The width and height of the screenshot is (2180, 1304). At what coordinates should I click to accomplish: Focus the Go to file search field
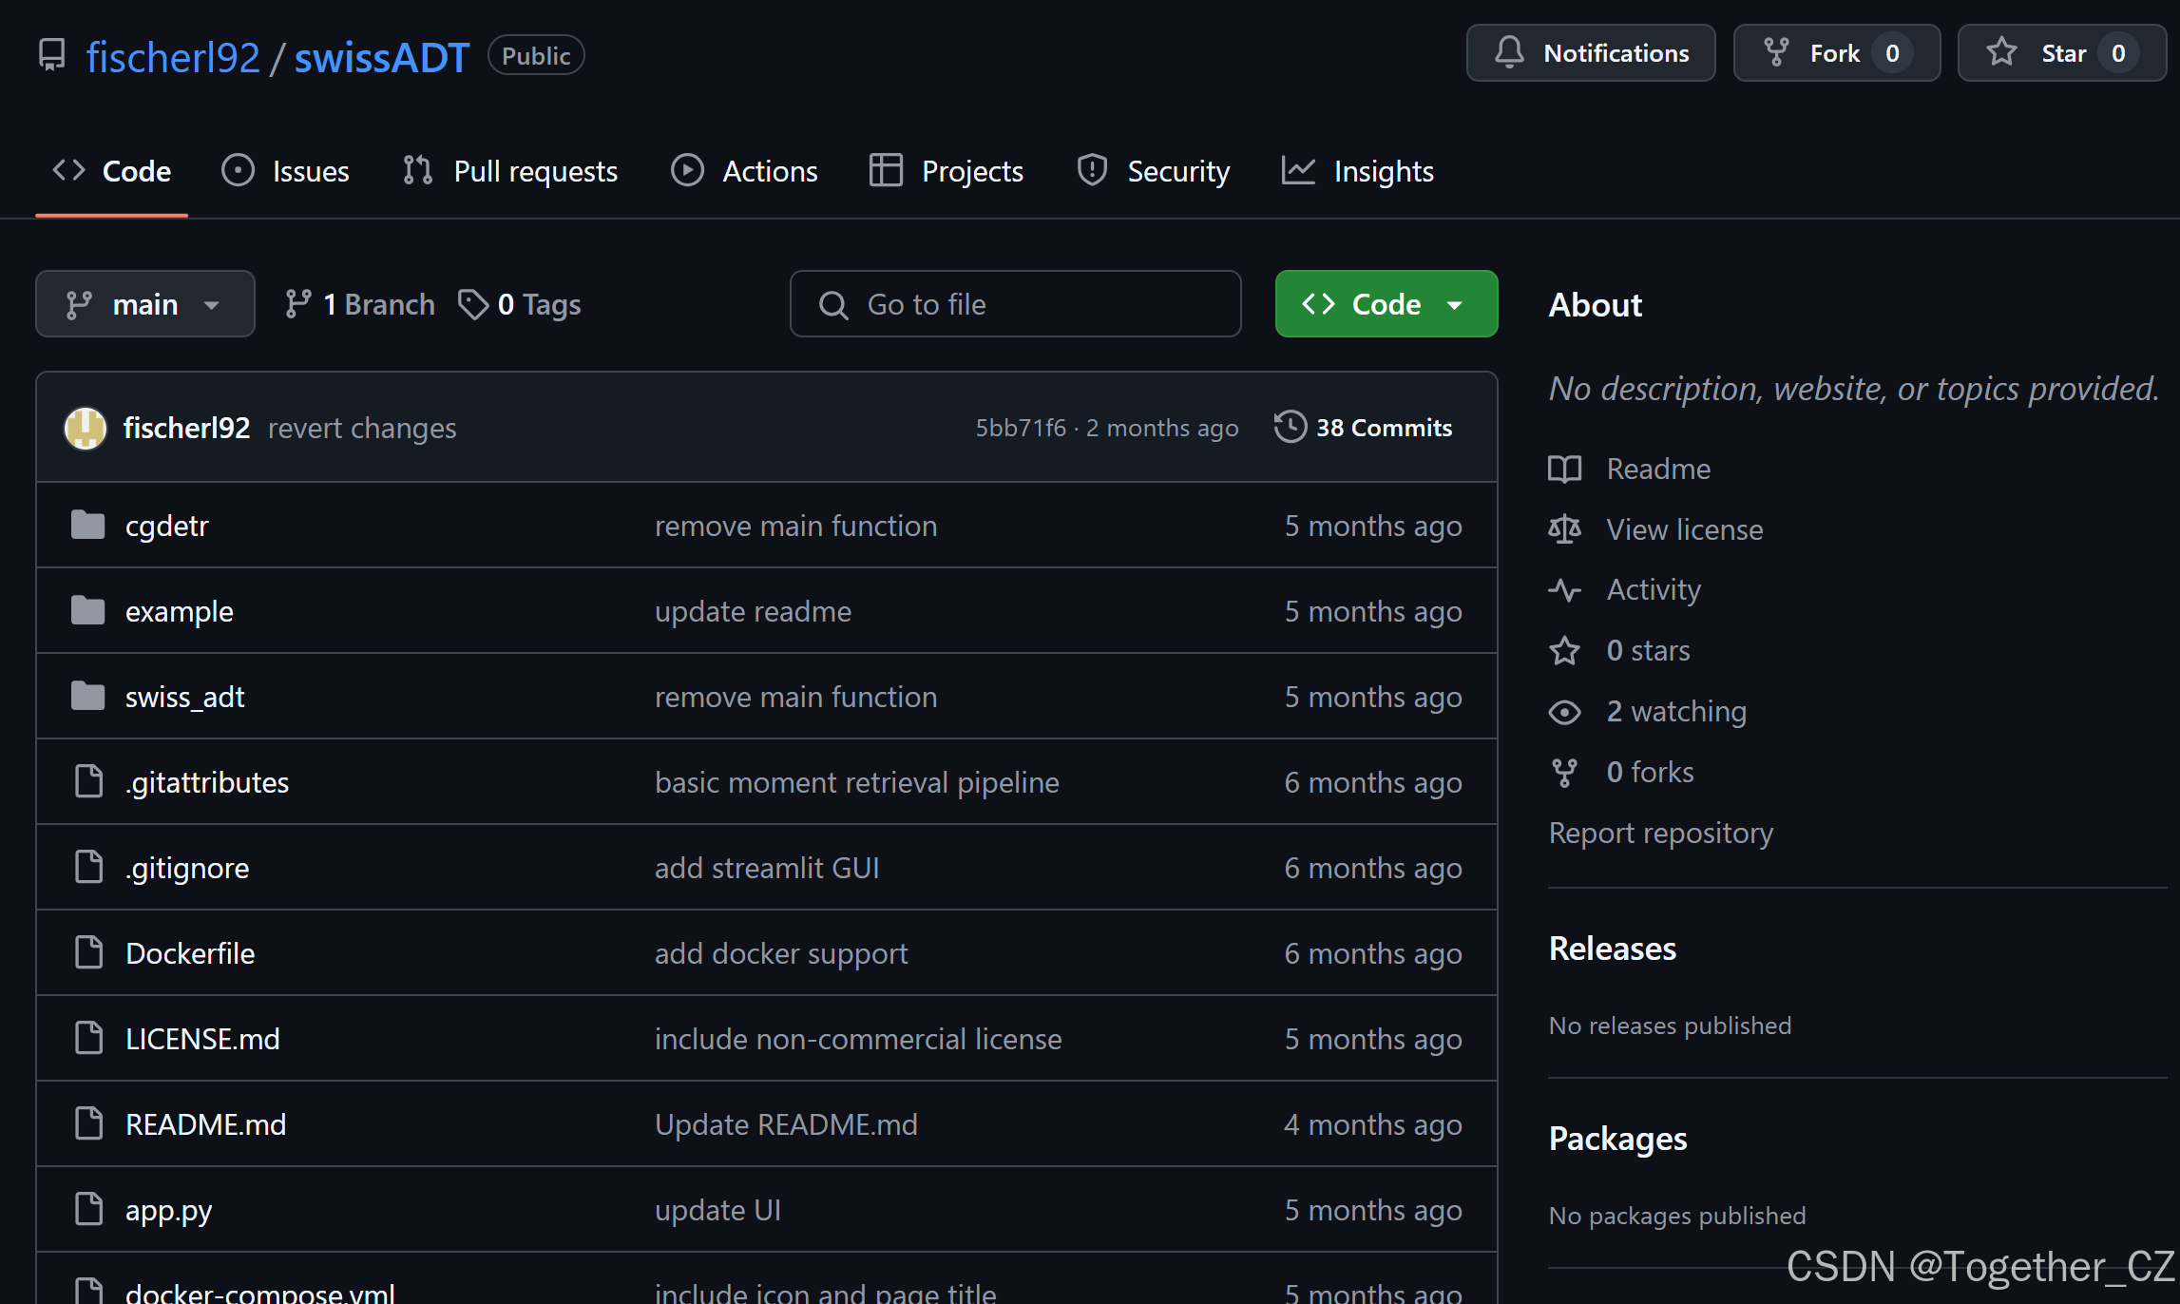coord(1015,304)
